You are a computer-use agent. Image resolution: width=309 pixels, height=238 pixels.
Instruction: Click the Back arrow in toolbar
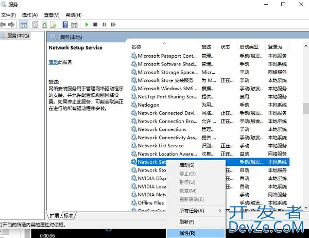tap(3, 25)
